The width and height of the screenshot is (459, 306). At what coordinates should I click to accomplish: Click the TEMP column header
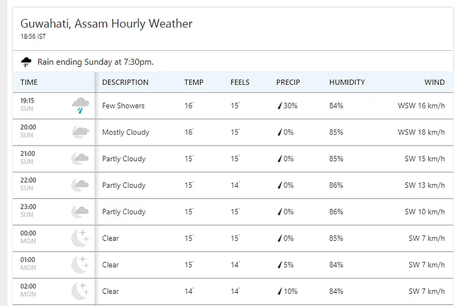click(194, 82)
